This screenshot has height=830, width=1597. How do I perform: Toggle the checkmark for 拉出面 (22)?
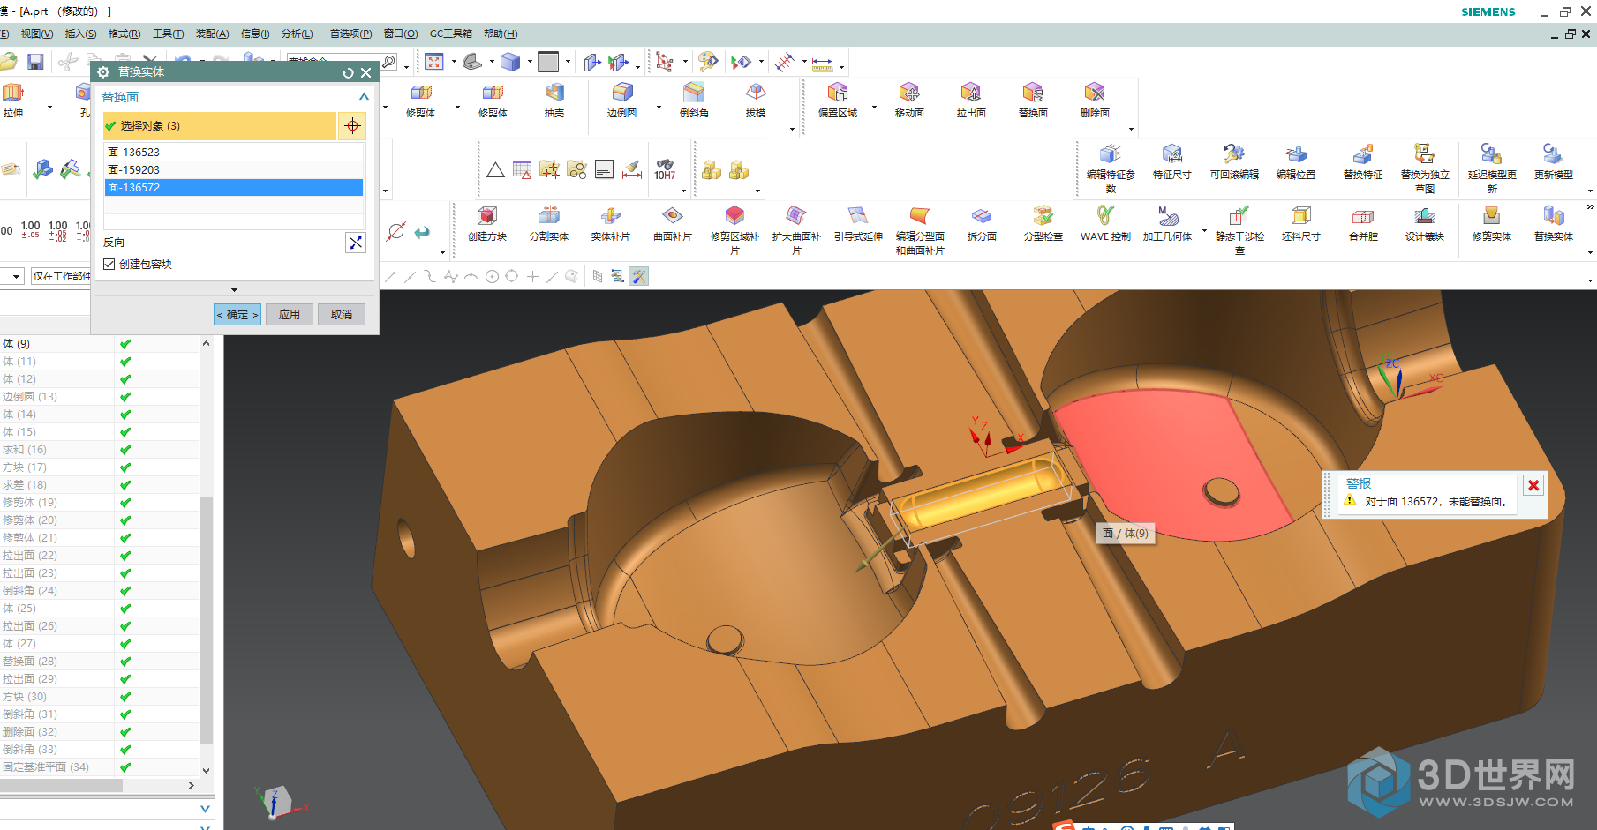pos(125,556)
